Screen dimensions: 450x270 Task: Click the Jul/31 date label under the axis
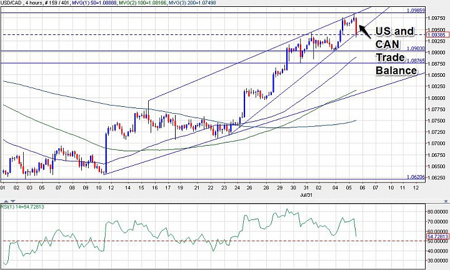tap(306, 194)
